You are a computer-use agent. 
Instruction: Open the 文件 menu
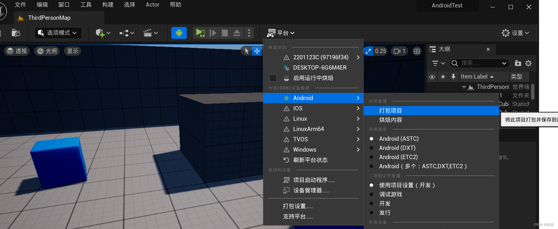20,5
